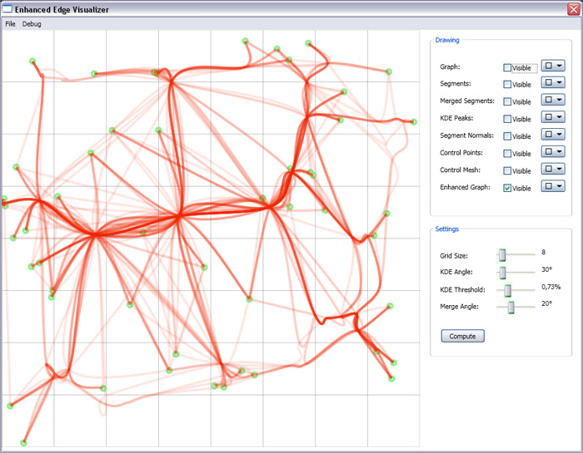Click the application icon in title bar

[7, 9]
